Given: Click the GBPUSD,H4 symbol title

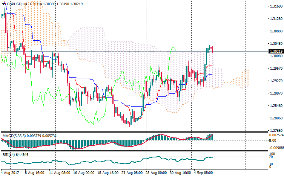Looking at the screenshot, I should point(17,3).
